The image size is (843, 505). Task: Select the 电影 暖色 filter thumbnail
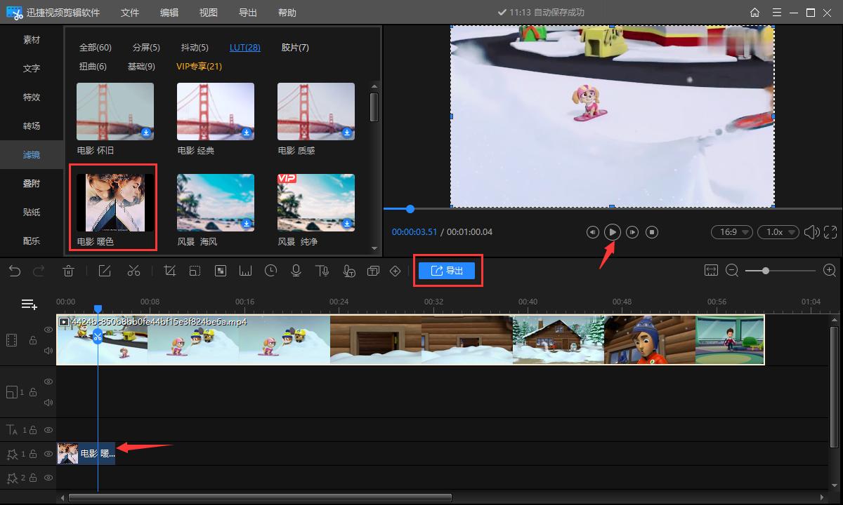tap(115, 203)
